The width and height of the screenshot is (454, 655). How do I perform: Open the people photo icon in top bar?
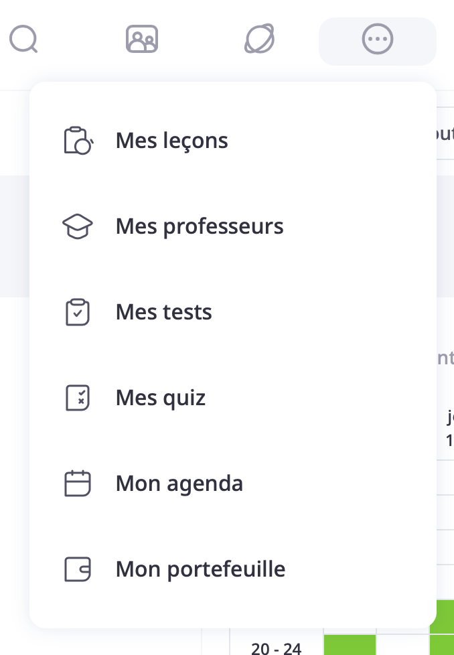pos(141,40)
